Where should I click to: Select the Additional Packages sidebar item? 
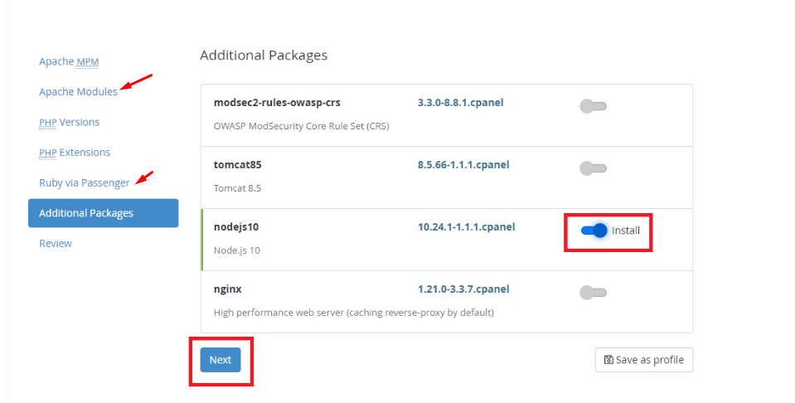pos(104,213)
